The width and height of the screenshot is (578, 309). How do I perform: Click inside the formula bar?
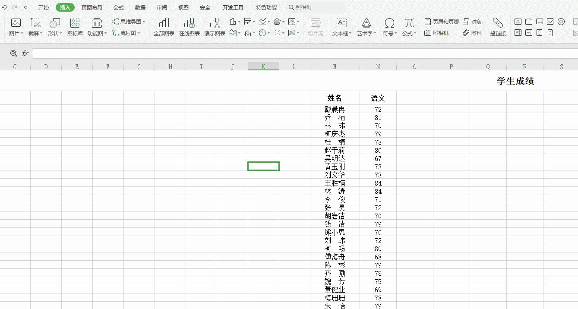point(173,54)
